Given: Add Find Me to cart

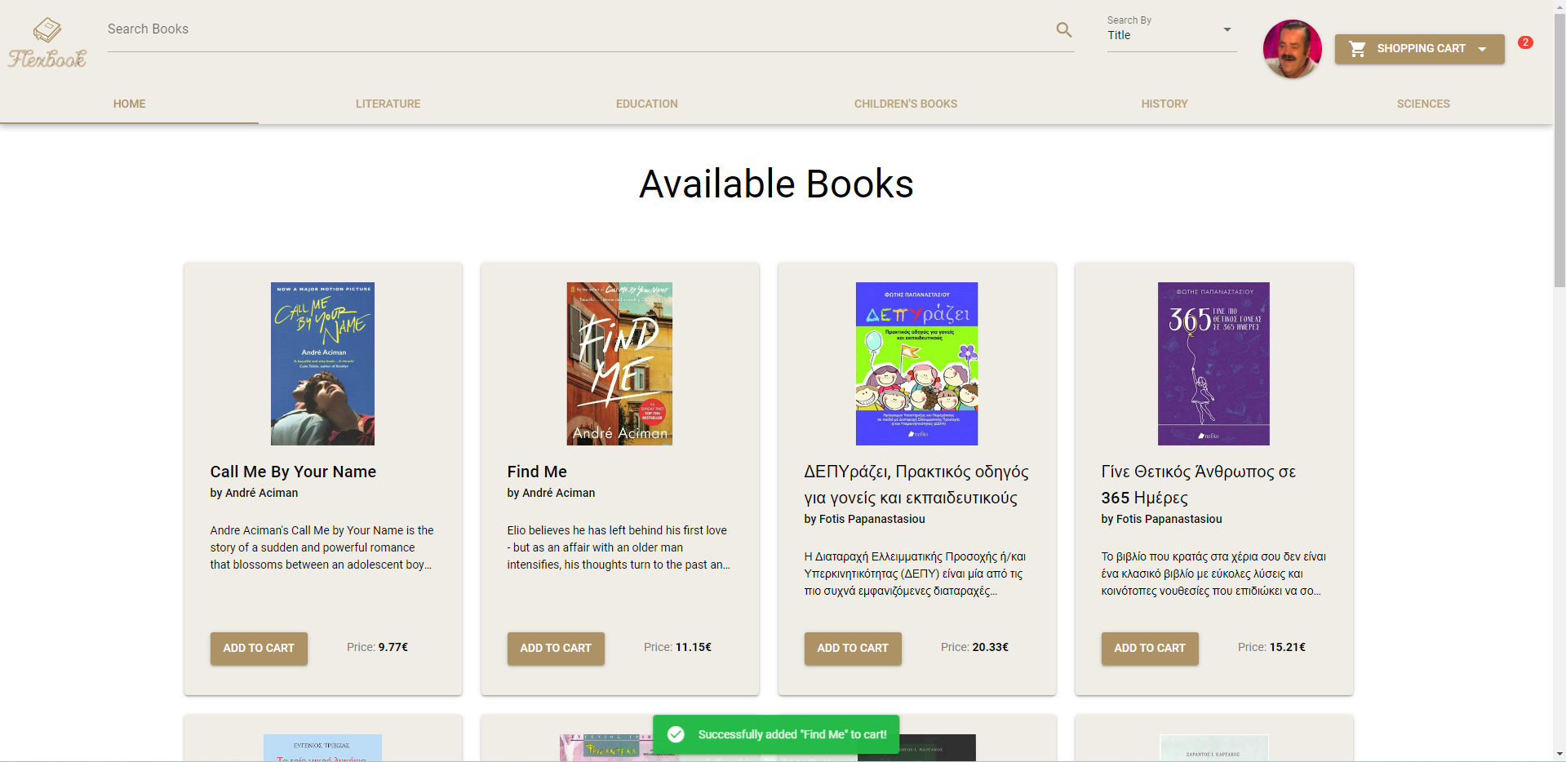Looking at the screenshot, I should point(556,648).
